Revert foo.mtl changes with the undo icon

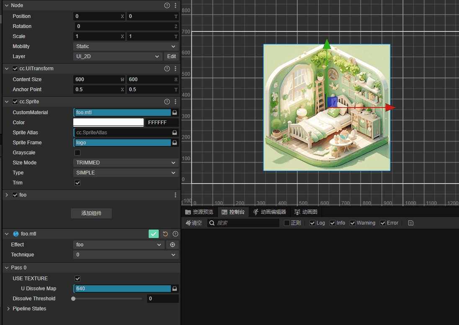pyautogui.click(x=165, y=234)
